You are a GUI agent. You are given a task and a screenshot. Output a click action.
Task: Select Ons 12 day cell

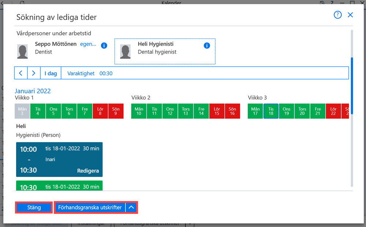[170, 111]
